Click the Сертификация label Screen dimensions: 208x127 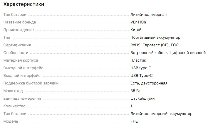(17, 45)
